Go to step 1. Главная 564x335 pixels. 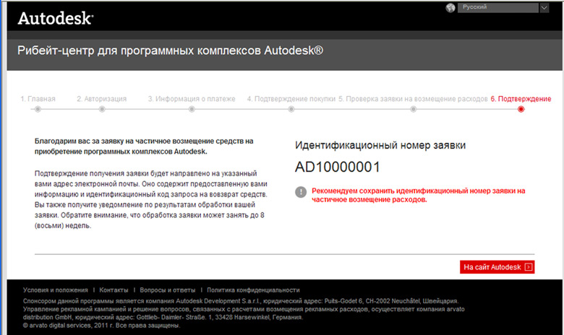pyautogui.click(x=38, y=99)
